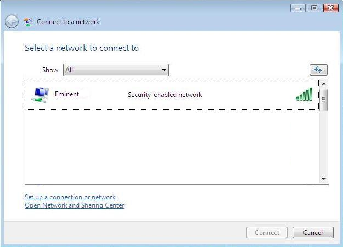Click empty area of the network list
Screen dimensions: 343x247
[172, 146]
